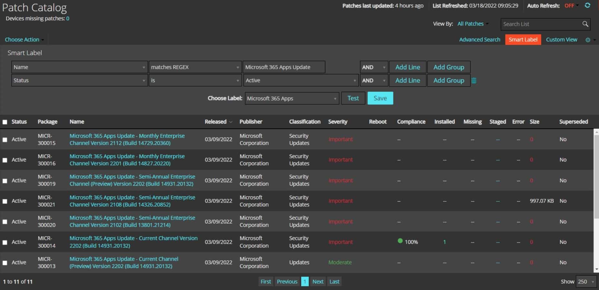Open the Show 250 rows dropdown
Image resolution: width=599 pixels, height=290 pixels.
point(586,282)
